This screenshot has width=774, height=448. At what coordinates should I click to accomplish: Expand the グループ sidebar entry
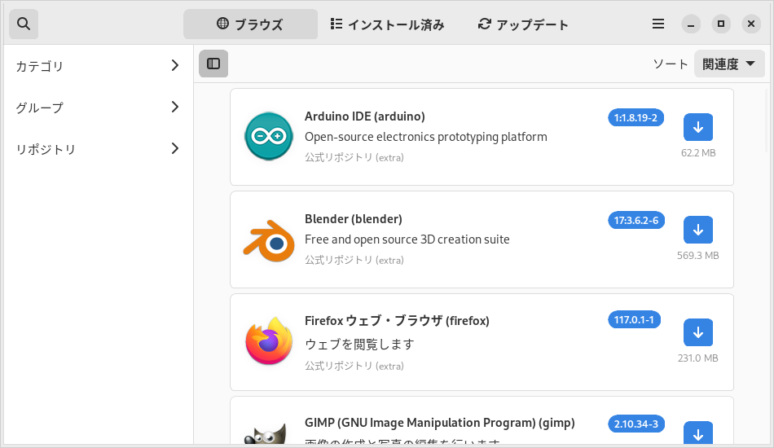97,107
